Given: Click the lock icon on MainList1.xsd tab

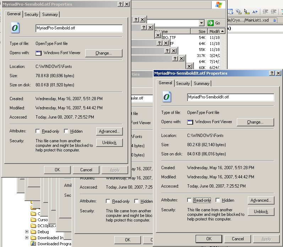Looking at the screenshot, I should pos(274,20).
